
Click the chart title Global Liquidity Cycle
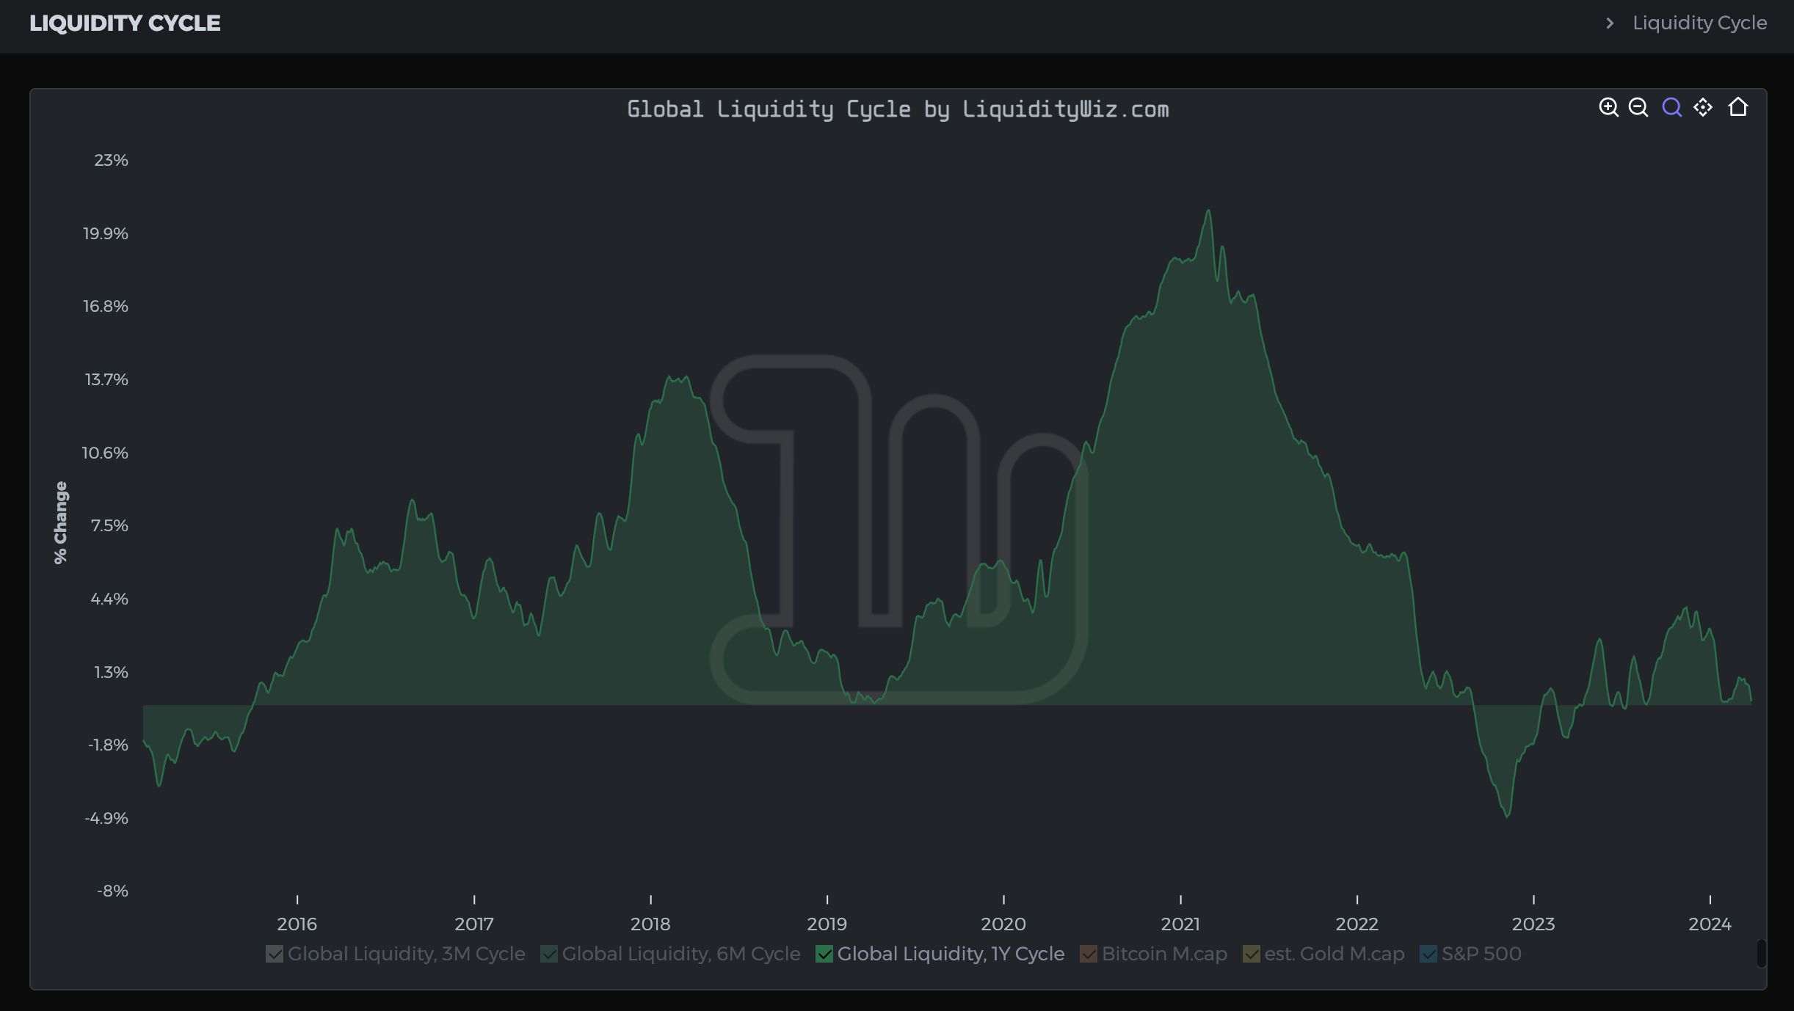click(898, 109)
